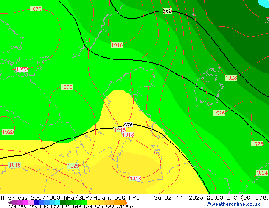The image size is (269, 208).
Task: Click the forecast date 02-11-2025 text
Action: click(184, 198)
